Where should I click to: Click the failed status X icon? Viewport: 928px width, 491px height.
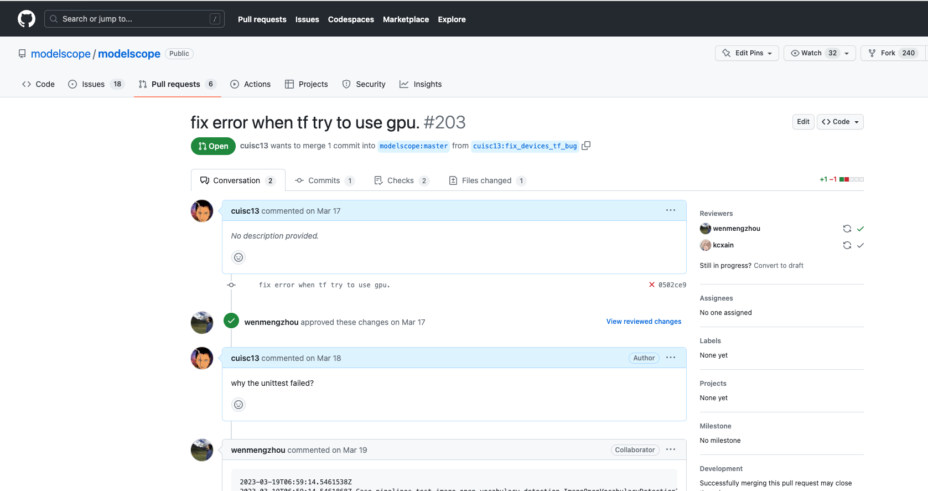652,285
